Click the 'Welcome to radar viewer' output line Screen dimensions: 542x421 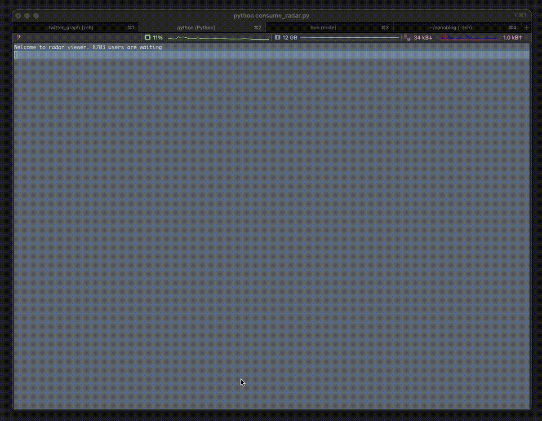tap(88, 47)
